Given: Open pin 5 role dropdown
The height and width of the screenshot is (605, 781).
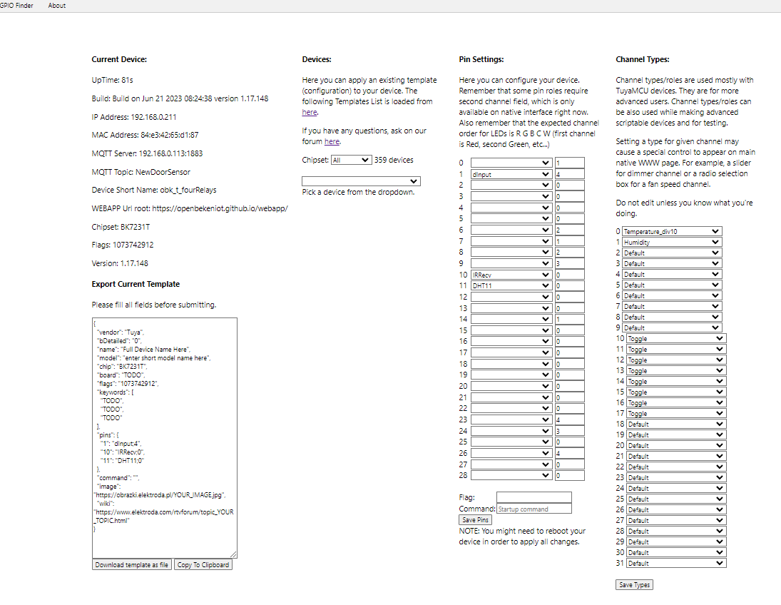Looking at the screenshot, I should 511,219.
